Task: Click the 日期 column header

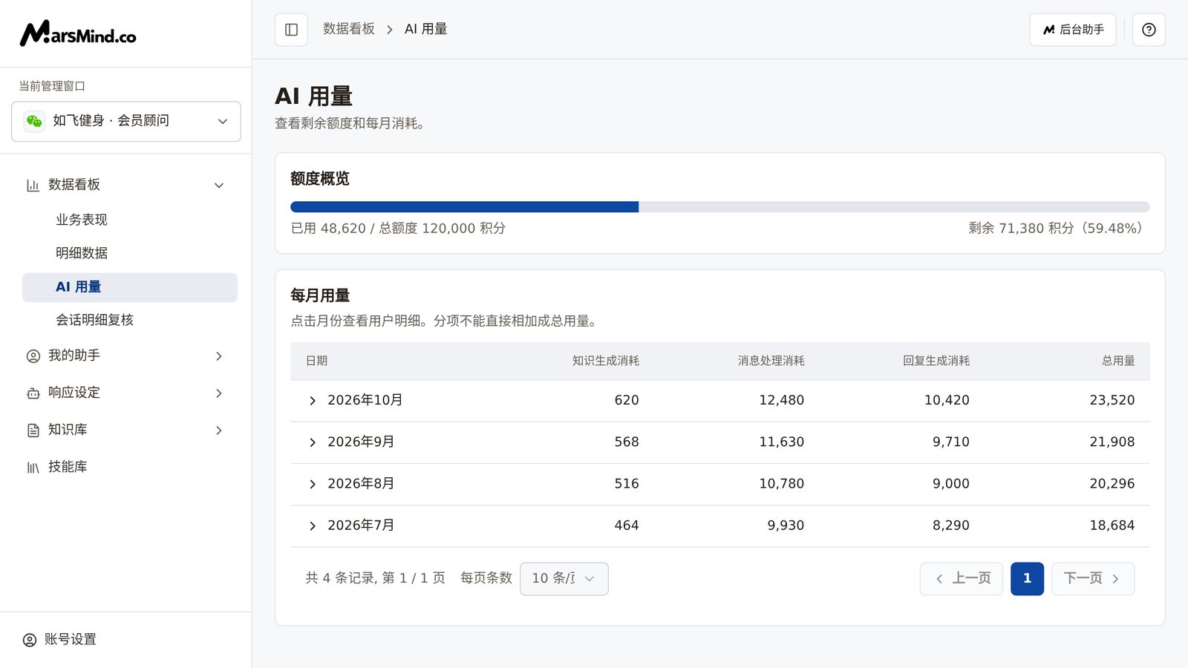Action: pyautogui.click(x=317, y=361)
